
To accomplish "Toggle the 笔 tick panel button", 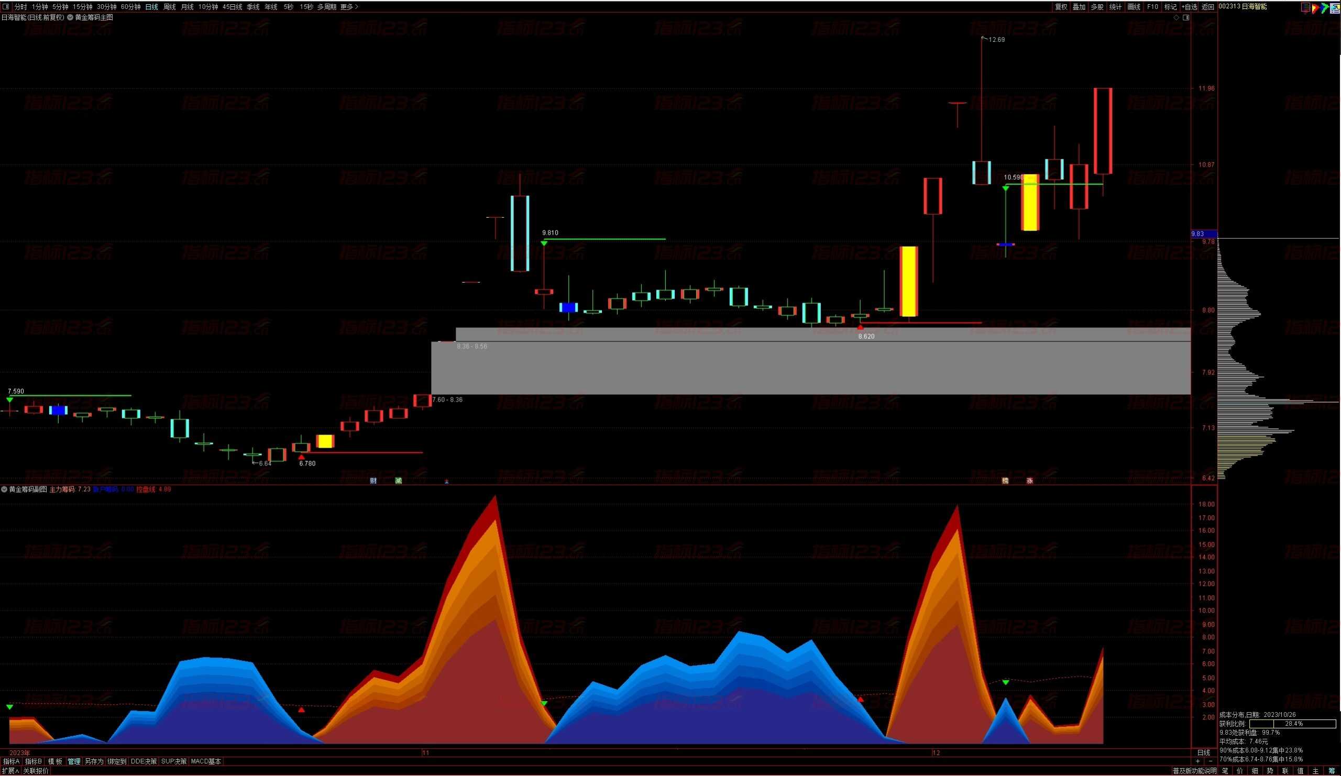I will [1225, 771].
